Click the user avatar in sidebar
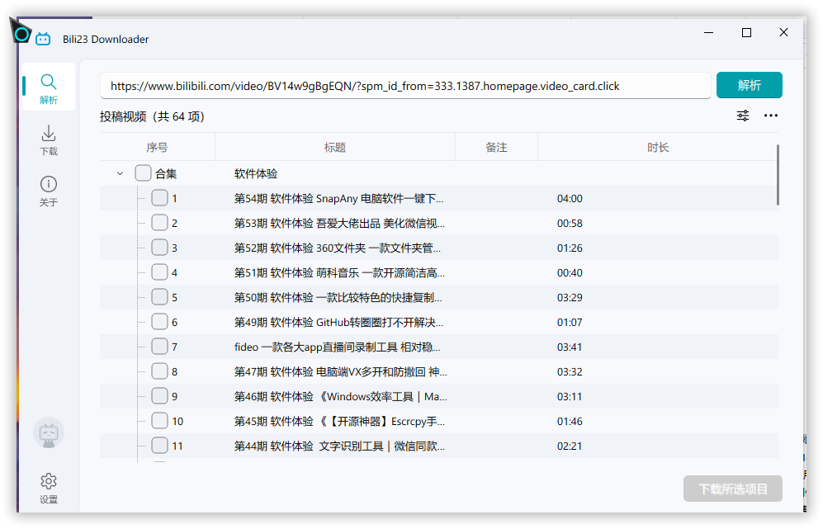This screenshot has width=823, height=529. [49, 433]
